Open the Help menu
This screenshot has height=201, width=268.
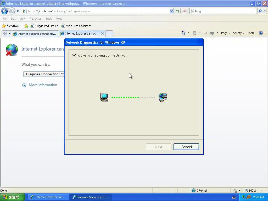coord(59,19)
